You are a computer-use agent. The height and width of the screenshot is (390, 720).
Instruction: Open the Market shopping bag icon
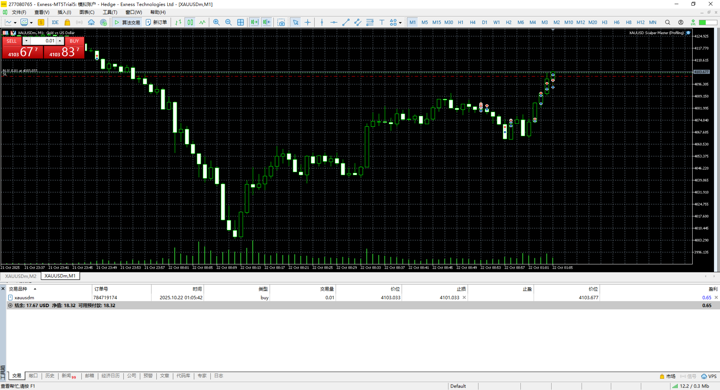(x=67, y=22)
